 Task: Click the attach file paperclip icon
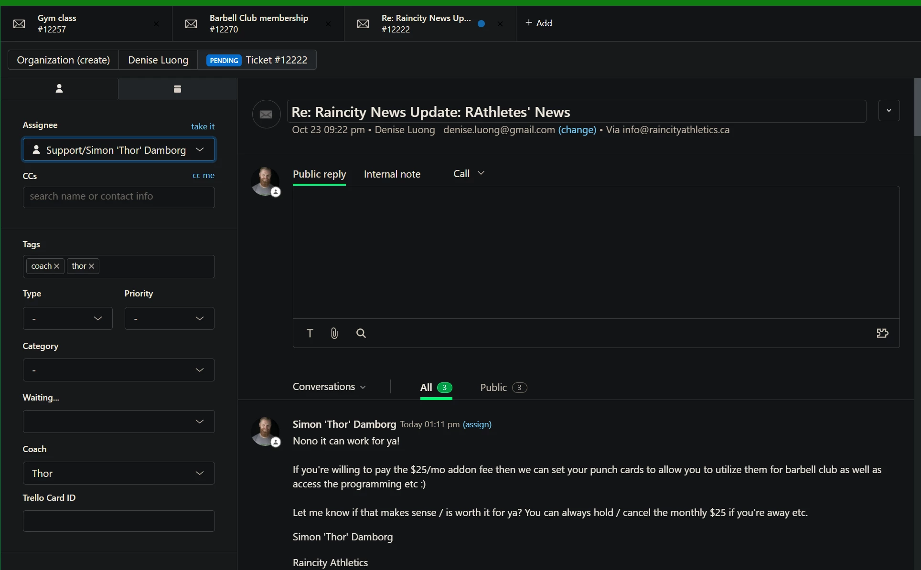pyautogui.click(x=334, y=333)
